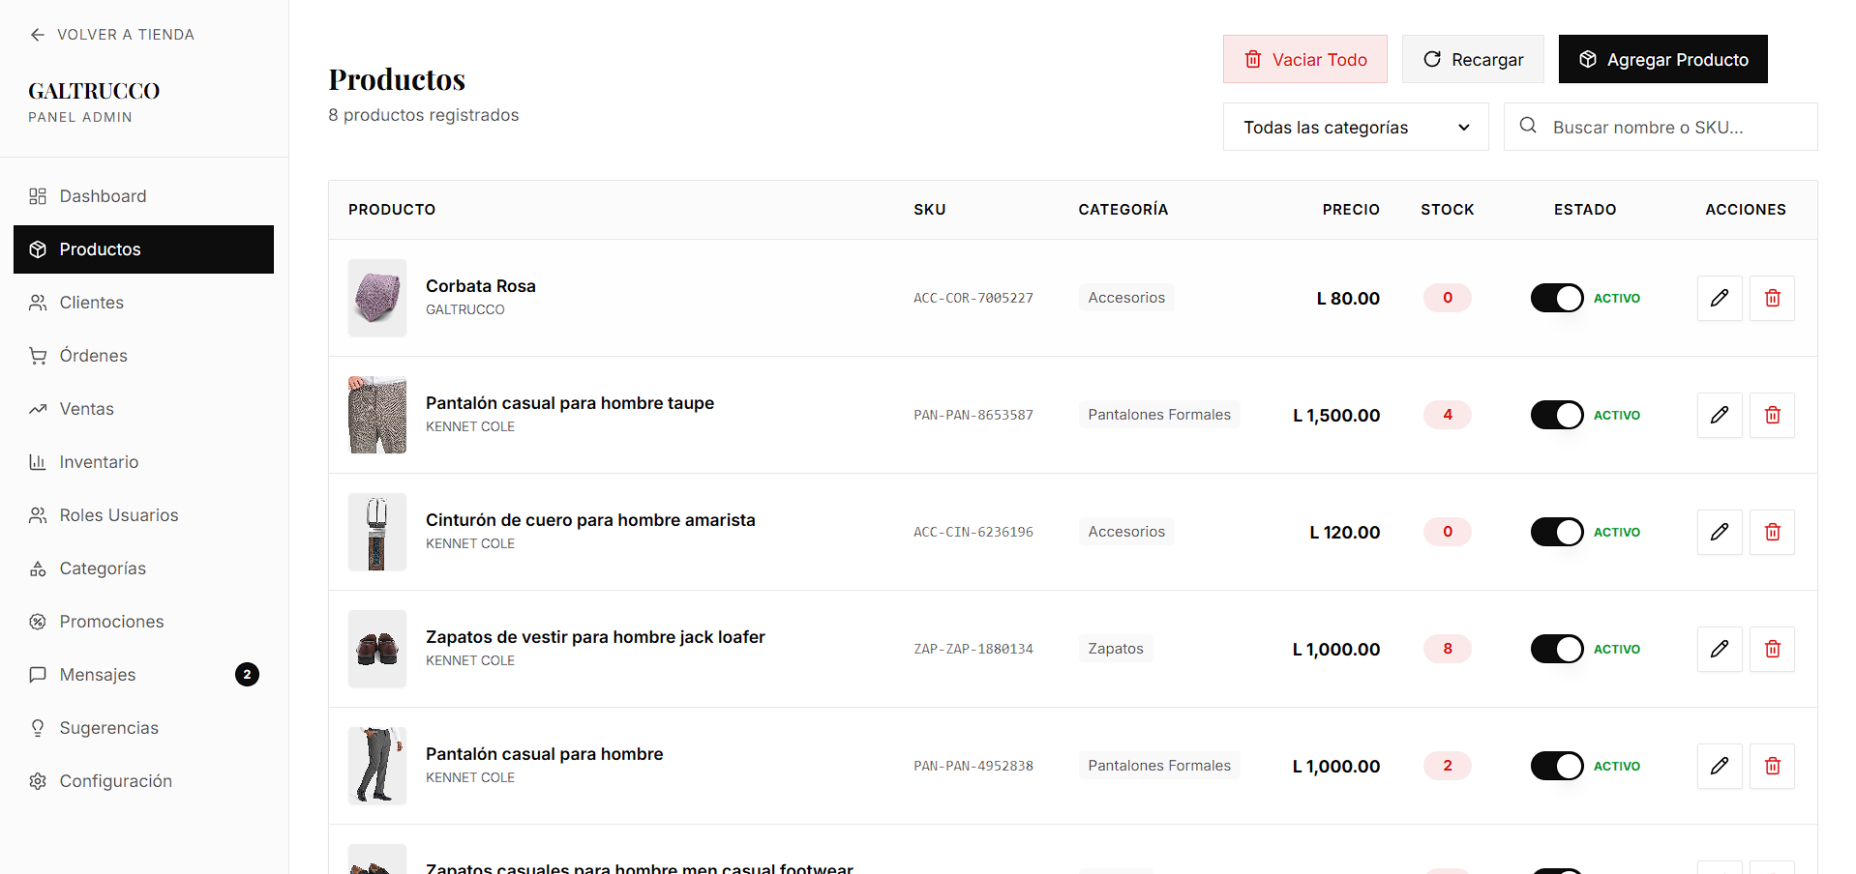The image size is (1856, 874).
Task: Switch off Cinturón de cuero active state
Action: pos(1556,532)
